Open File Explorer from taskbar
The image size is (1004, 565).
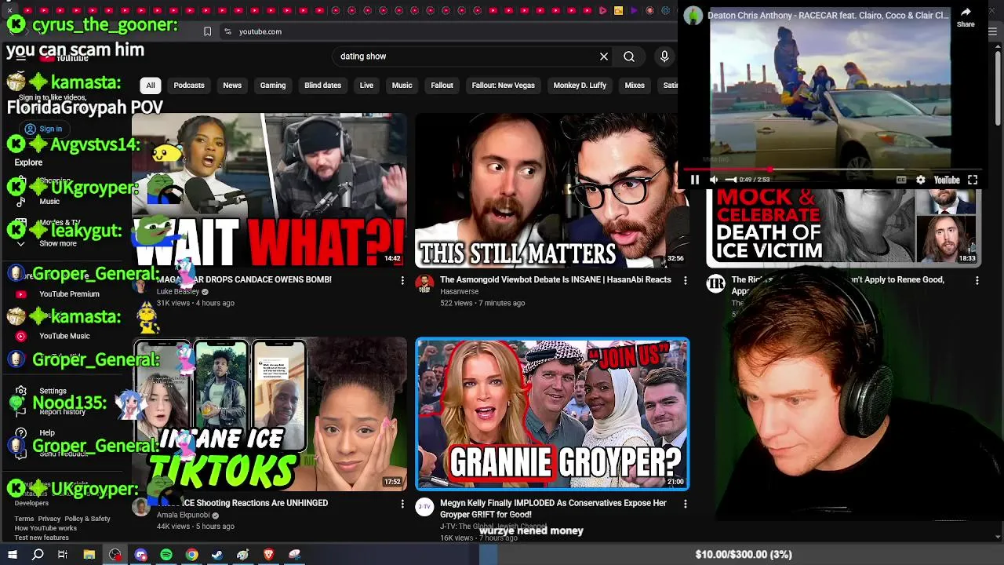coord(89,555)
